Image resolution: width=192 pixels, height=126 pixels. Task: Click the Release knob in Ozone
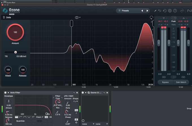23,70
